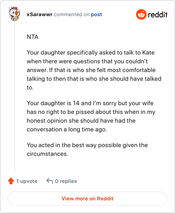This screenshot has width=175, height=213.
Task: Click the vertical comment thread line
Action: 14,96
